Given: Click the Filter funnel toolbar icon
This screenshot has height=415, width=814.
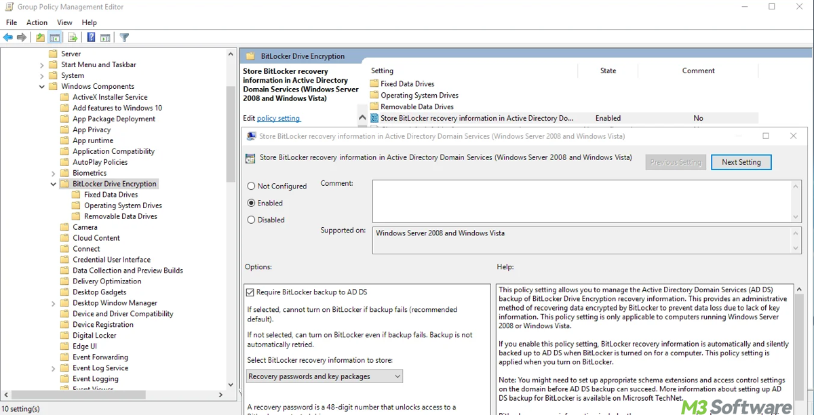Looking at the screenshot, I should point(124,38).
